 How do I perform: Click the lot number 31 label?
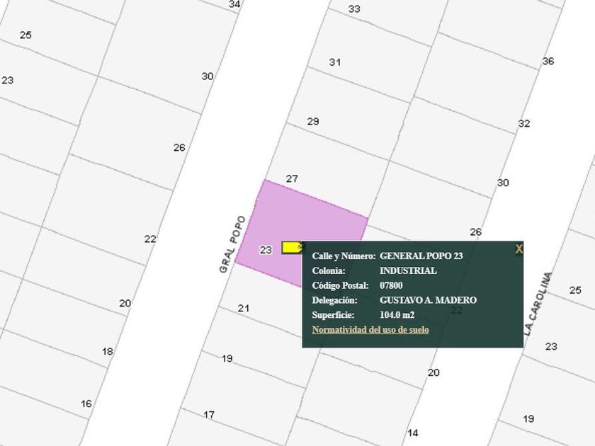pyautogui.click(x=334, y=62)
